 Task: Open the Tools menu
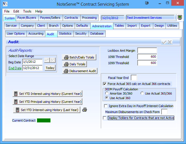(x=27, y=11)
